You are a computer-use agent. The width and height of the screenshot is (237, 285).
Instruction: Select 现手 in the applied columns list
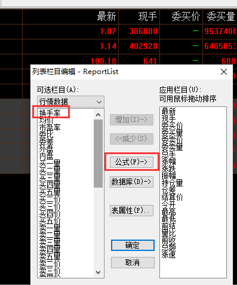point(169,119)
